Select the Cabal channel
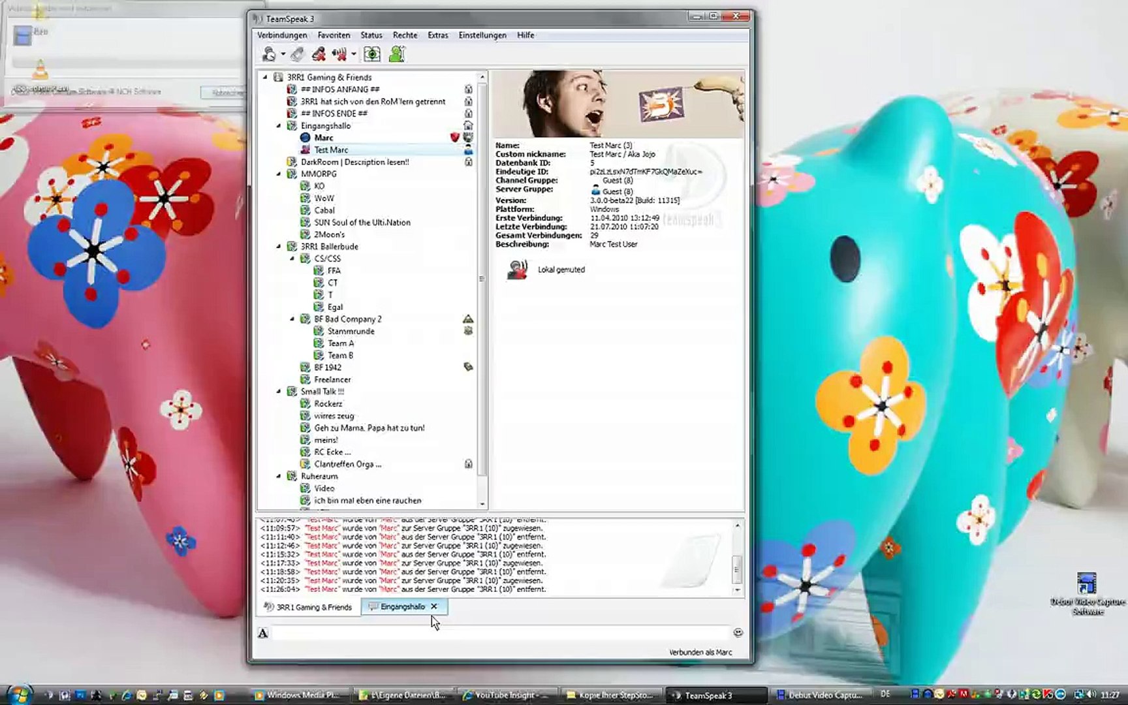1128x705 pixels. tap(324, 210)
